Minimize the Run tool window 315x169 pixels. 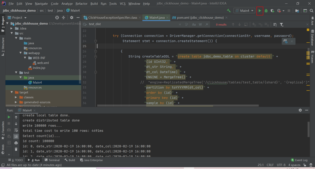coord(307,110)
